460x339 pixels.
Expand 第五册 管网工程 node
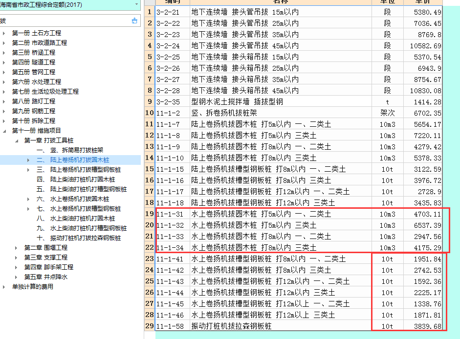pos(4,72)
